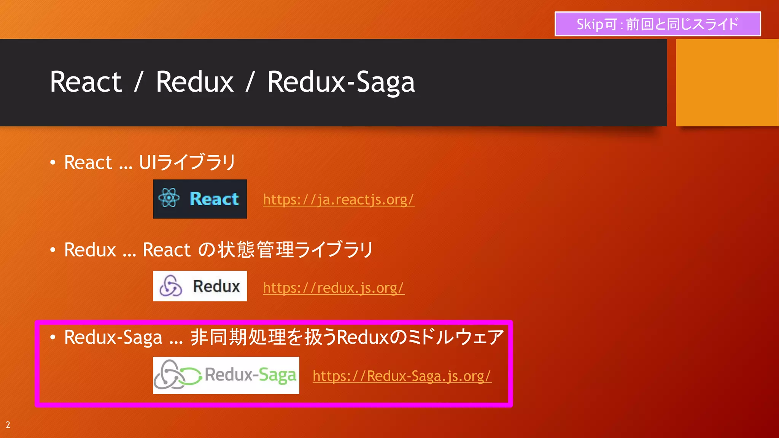Image resolution: width=779 pixels, height=438 pixels.
Task: Click the Redux-Saga logo icon
Action: click(x=176, y=375)
